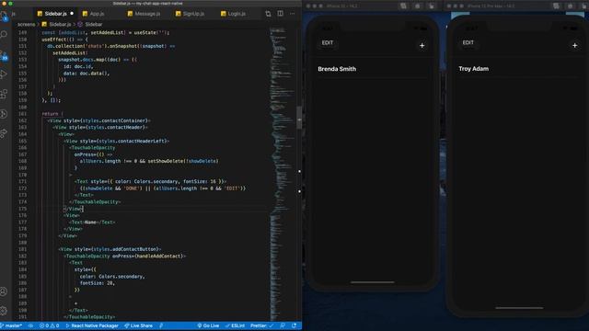Click Prettier status bar item
Screen dimensions: 589x331
tap(261, 325)
